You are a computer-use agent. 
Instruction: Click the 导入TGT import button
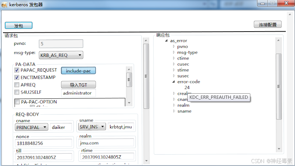point(78,85)
